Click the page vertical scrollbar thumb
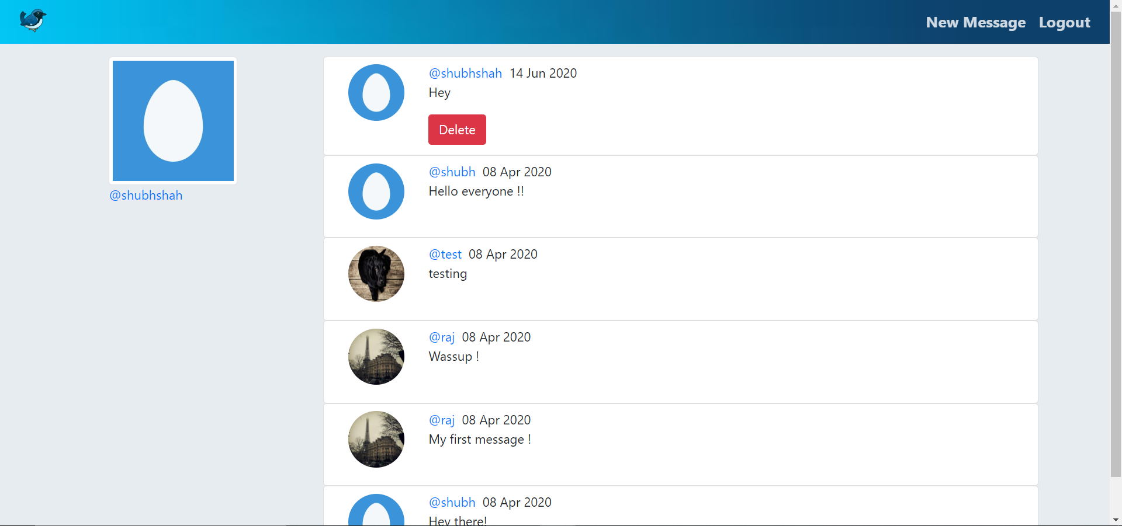The height and width of the screenshot is (526, 1122). pos(1116,244)
